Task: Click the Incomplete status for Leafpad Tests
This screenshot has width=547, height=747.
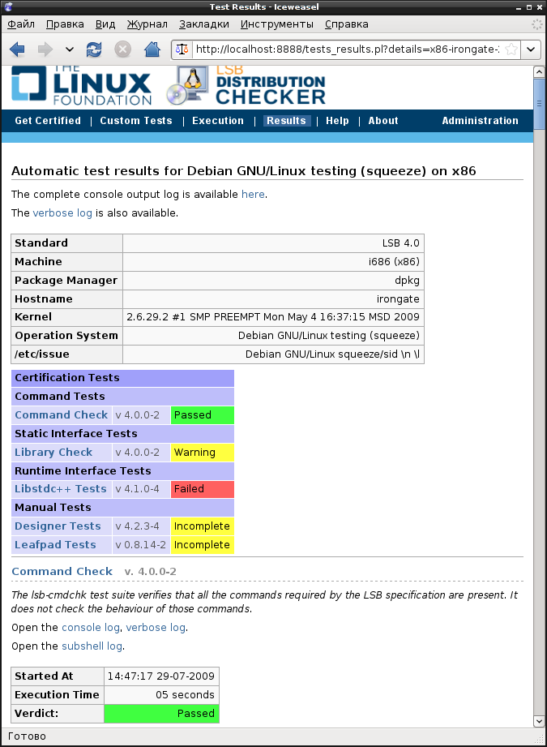Action: pyautogui.click(x=203, y=544)
